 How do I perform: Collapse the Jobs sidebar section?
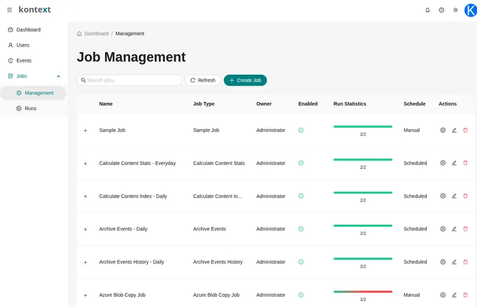58,76
